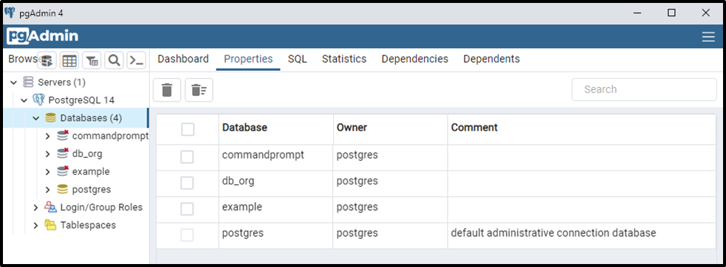Launch the PSQL Tool terminal icon
The height and width of the screenshot is (267, 726).
pos(137,60)
